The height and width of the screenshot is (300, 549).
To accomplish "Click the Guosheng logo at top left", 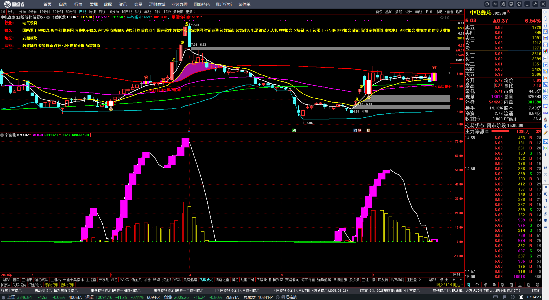I will (x=14, y=4).
